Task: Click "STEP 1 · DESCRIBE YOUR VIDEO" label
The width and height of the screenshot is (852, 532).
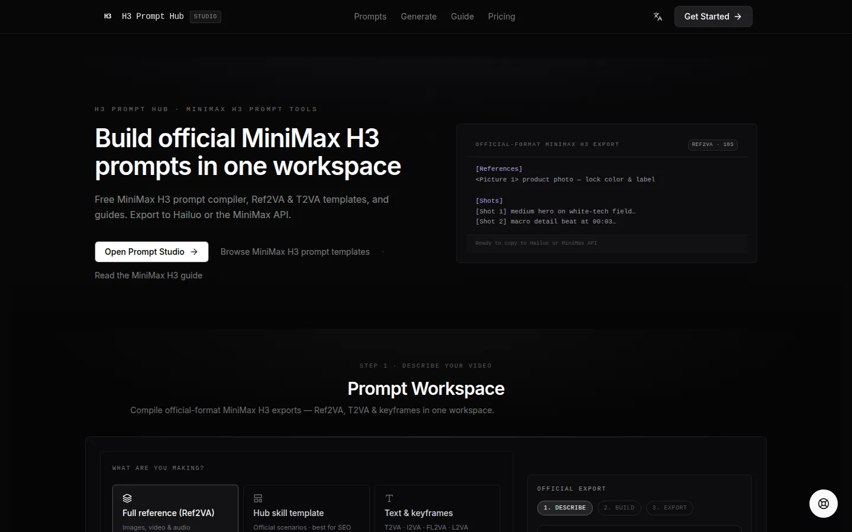Action: 426,366
